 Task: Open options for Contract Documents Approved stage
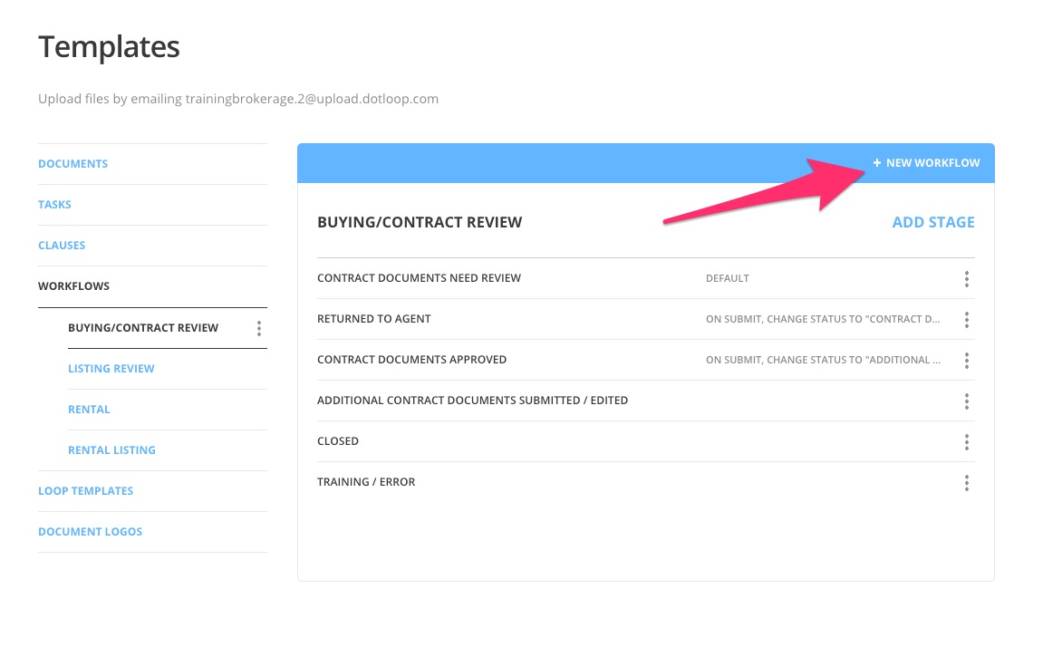coord(966,360)
